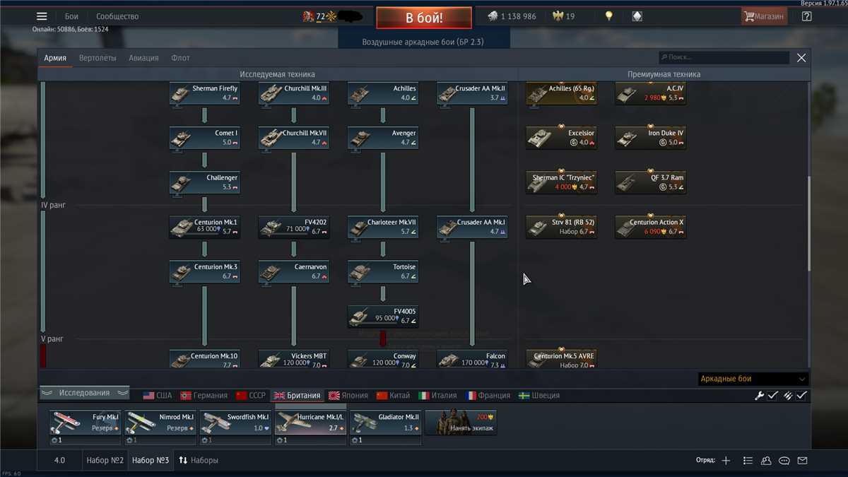Select the Charioteer Mk.VII vehicle
This screenshot has width=848, height=477.
click(x=383, y=227)
